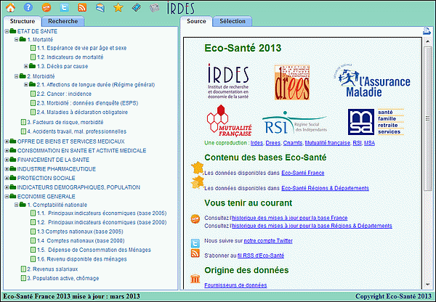Image resolution: width=436 pixels, height=302 pixels.
Task: Click the France map icon beside Eco-Santé France
Action: (198, 168)
